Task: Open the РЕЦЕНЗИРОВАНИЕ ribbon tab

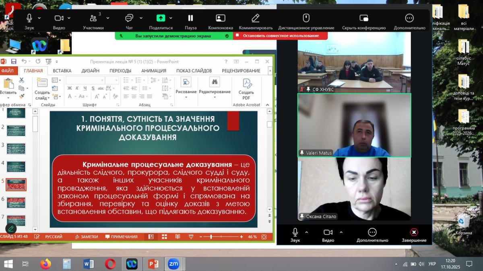Action: click(241, 71)
